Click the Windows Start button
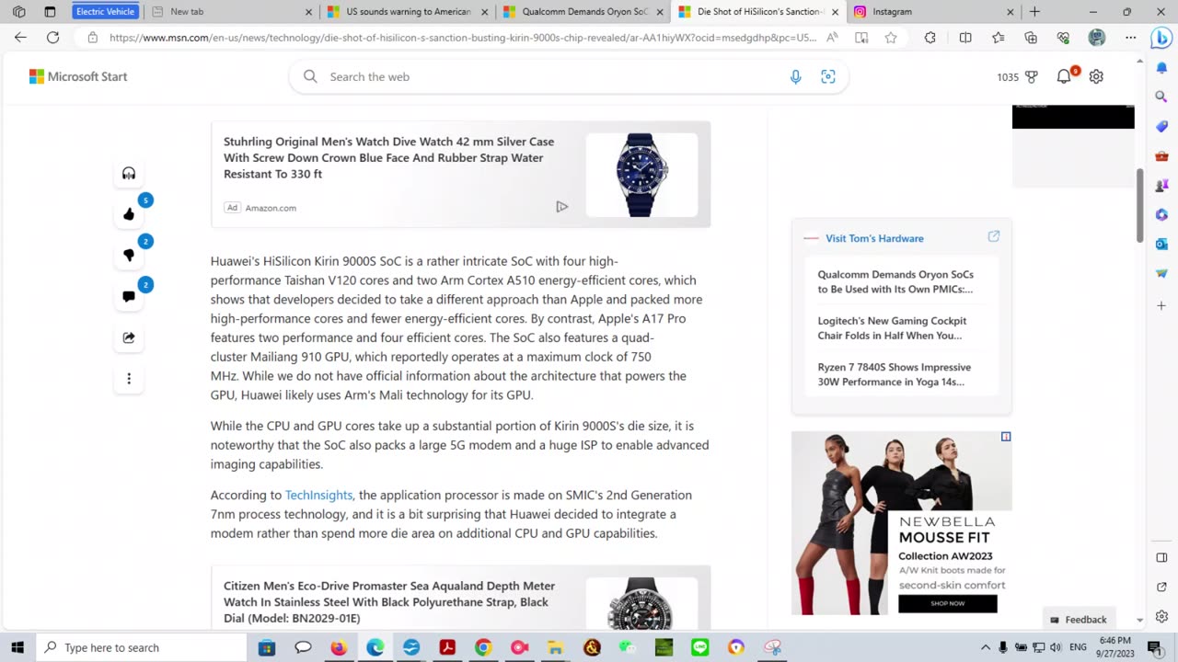Image resolution: width=1178 pixels, height=662 pixels. [17, 647]
